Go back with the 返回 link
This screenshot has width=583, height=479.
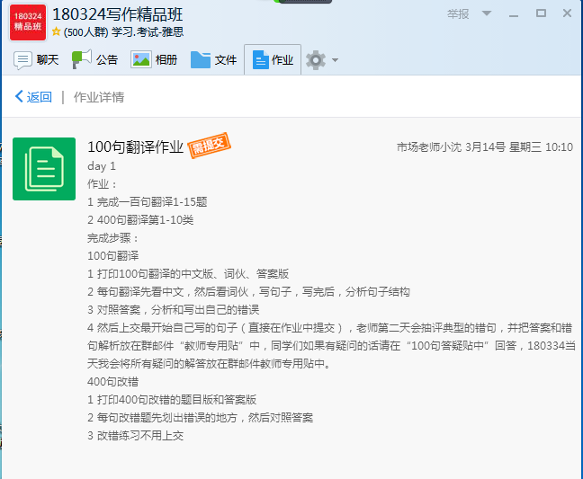tap(33, 97)
